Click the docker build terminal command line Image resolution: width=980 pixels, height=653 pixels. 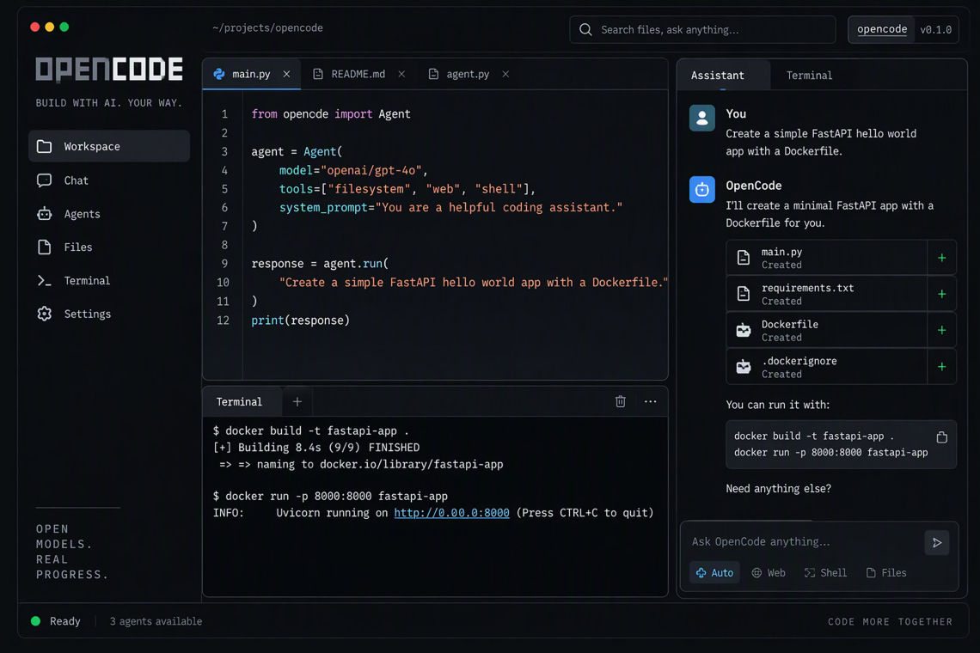click(x=310, y=430)
